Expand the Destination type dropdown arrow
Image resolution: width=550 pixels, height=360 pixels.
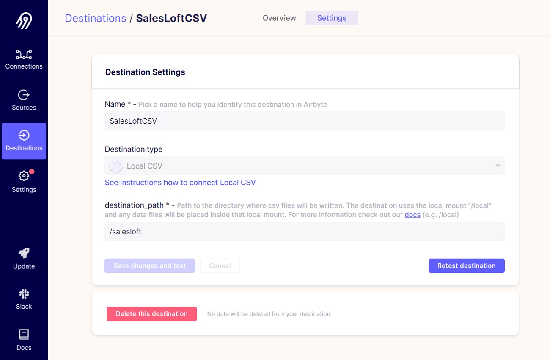click(x=498, y=166)
